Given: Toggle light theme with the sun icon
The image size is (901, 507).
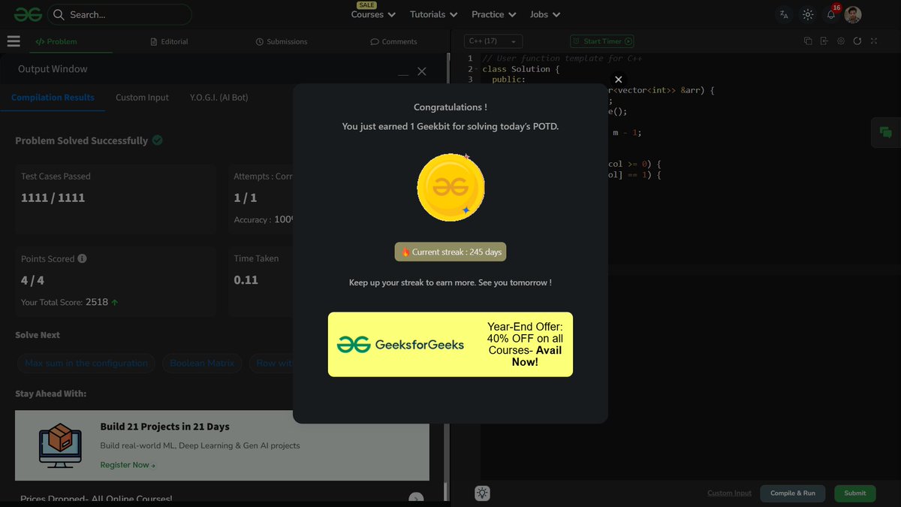Looking at the screenshot, I should pyautogui.click(x=807, y=14).
